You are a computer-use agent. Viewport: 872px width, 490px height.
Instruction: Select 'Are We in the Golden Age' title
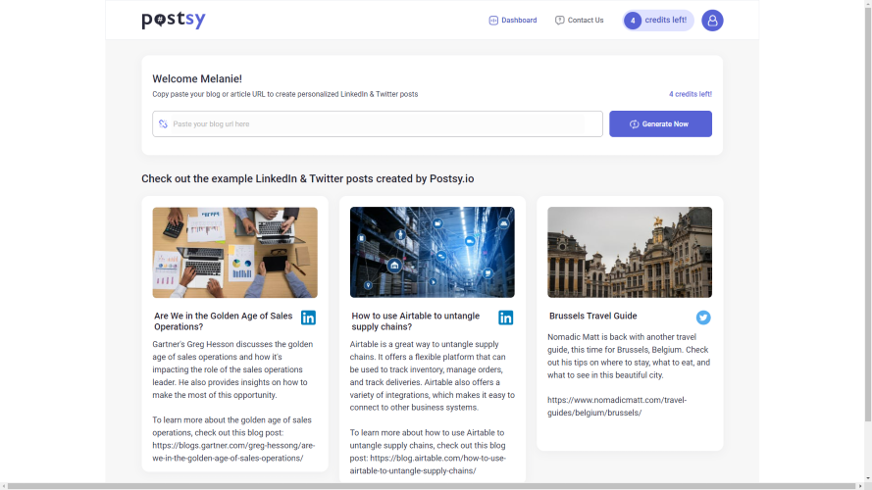[223, 321]
